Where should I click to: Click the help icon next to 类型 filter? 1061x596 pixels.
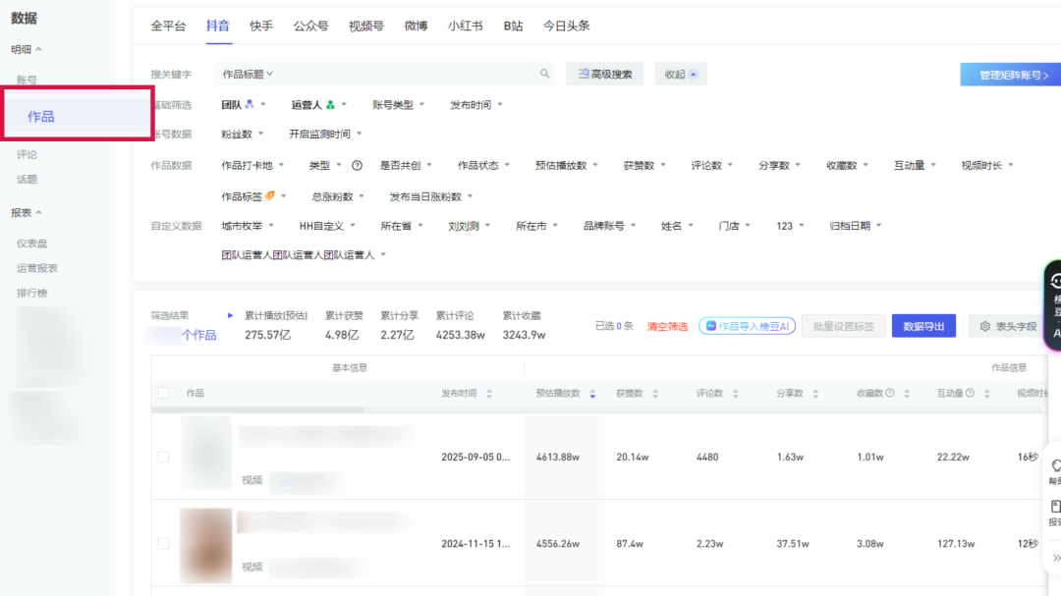358,166
